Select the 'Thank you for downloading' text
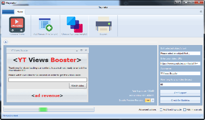The width and height of the screenshot is (205, 120). point(47,69)
